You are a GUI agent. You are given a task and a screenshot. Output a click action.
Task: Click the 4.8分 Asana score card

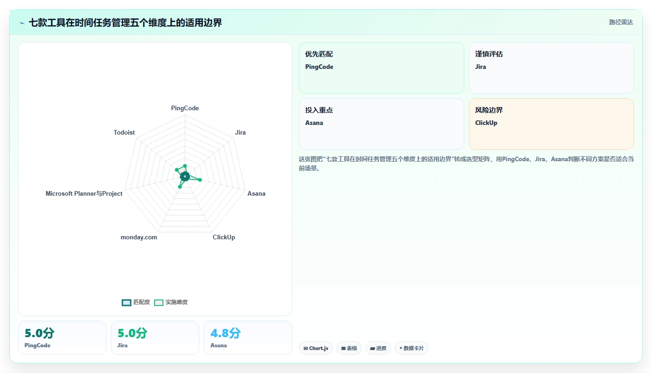248,338
